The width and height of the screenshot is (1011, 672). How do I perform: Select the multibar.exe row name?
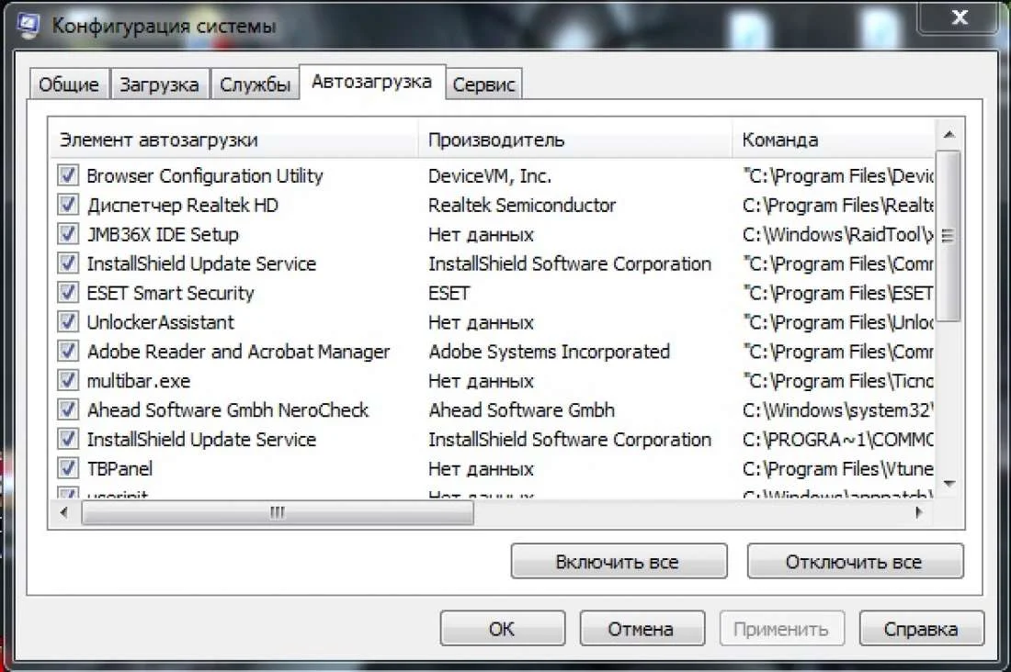[x=139, y=381]
